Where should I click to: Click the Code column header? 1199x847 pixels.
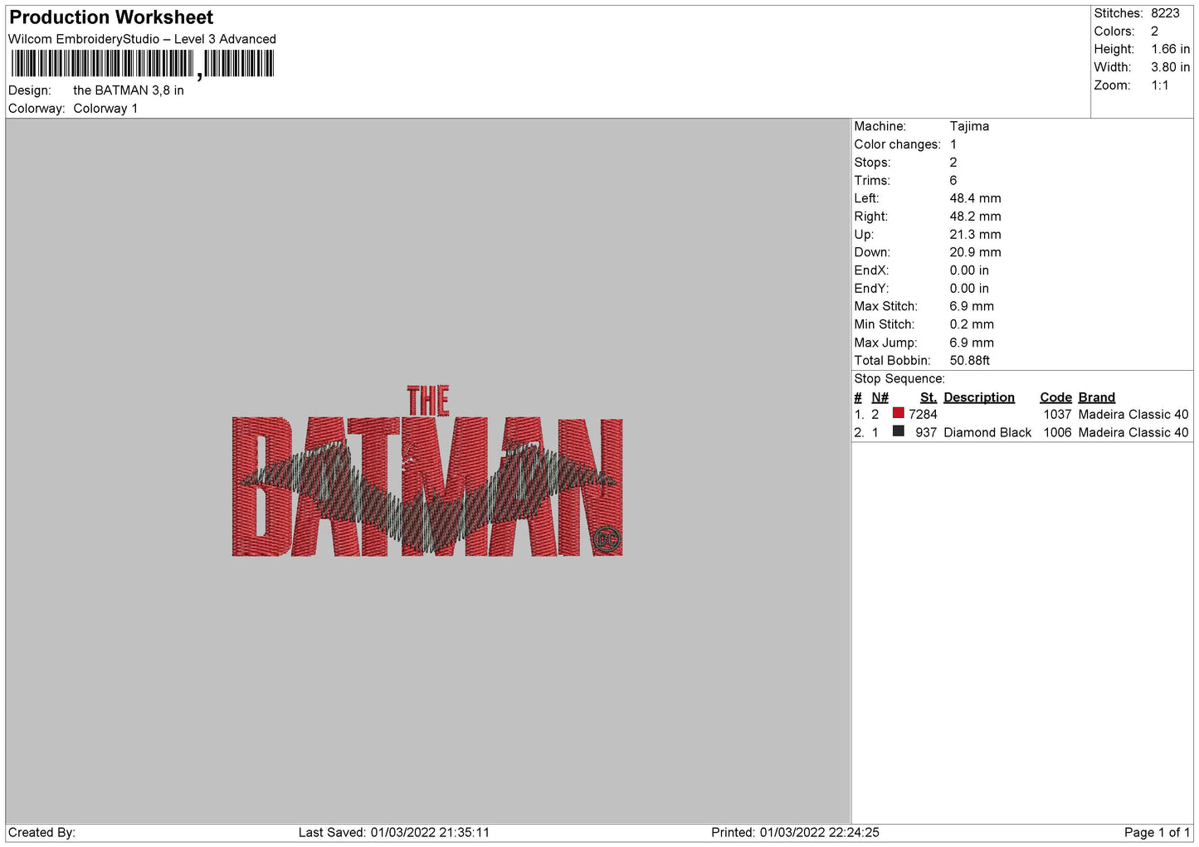[1055, 397]
